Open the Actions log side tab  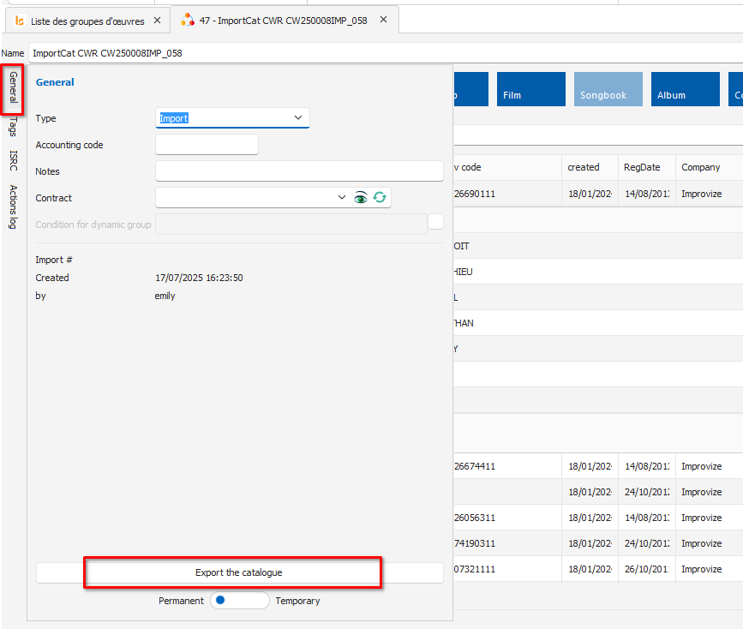(x=13, y=207)
